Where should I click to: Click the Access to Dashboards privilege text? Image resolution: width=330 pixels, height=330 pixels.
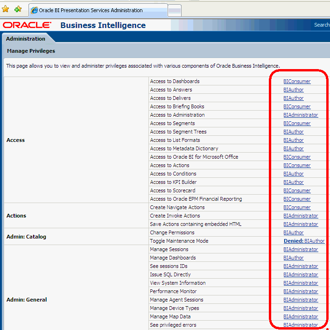click(x=175, y=81)
